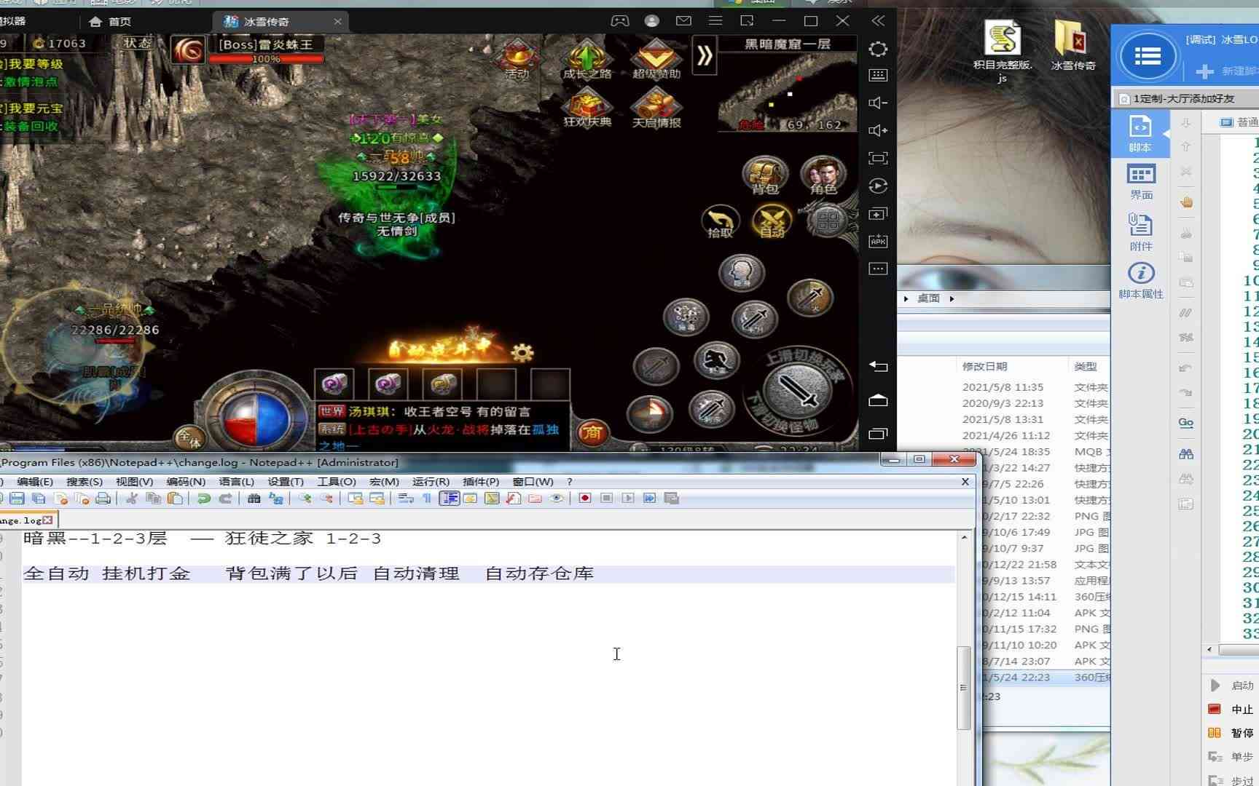
Task: Click 状态 button in game top bar
Action: pyautogui.click(x=137, y=43)
